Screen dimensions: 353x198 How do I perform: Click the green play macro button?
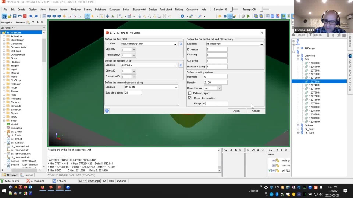coord(248,16)
